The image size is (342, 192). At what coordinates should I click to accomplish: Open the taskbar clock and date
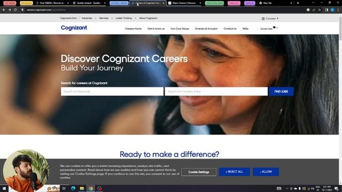(x=327, y=188)
